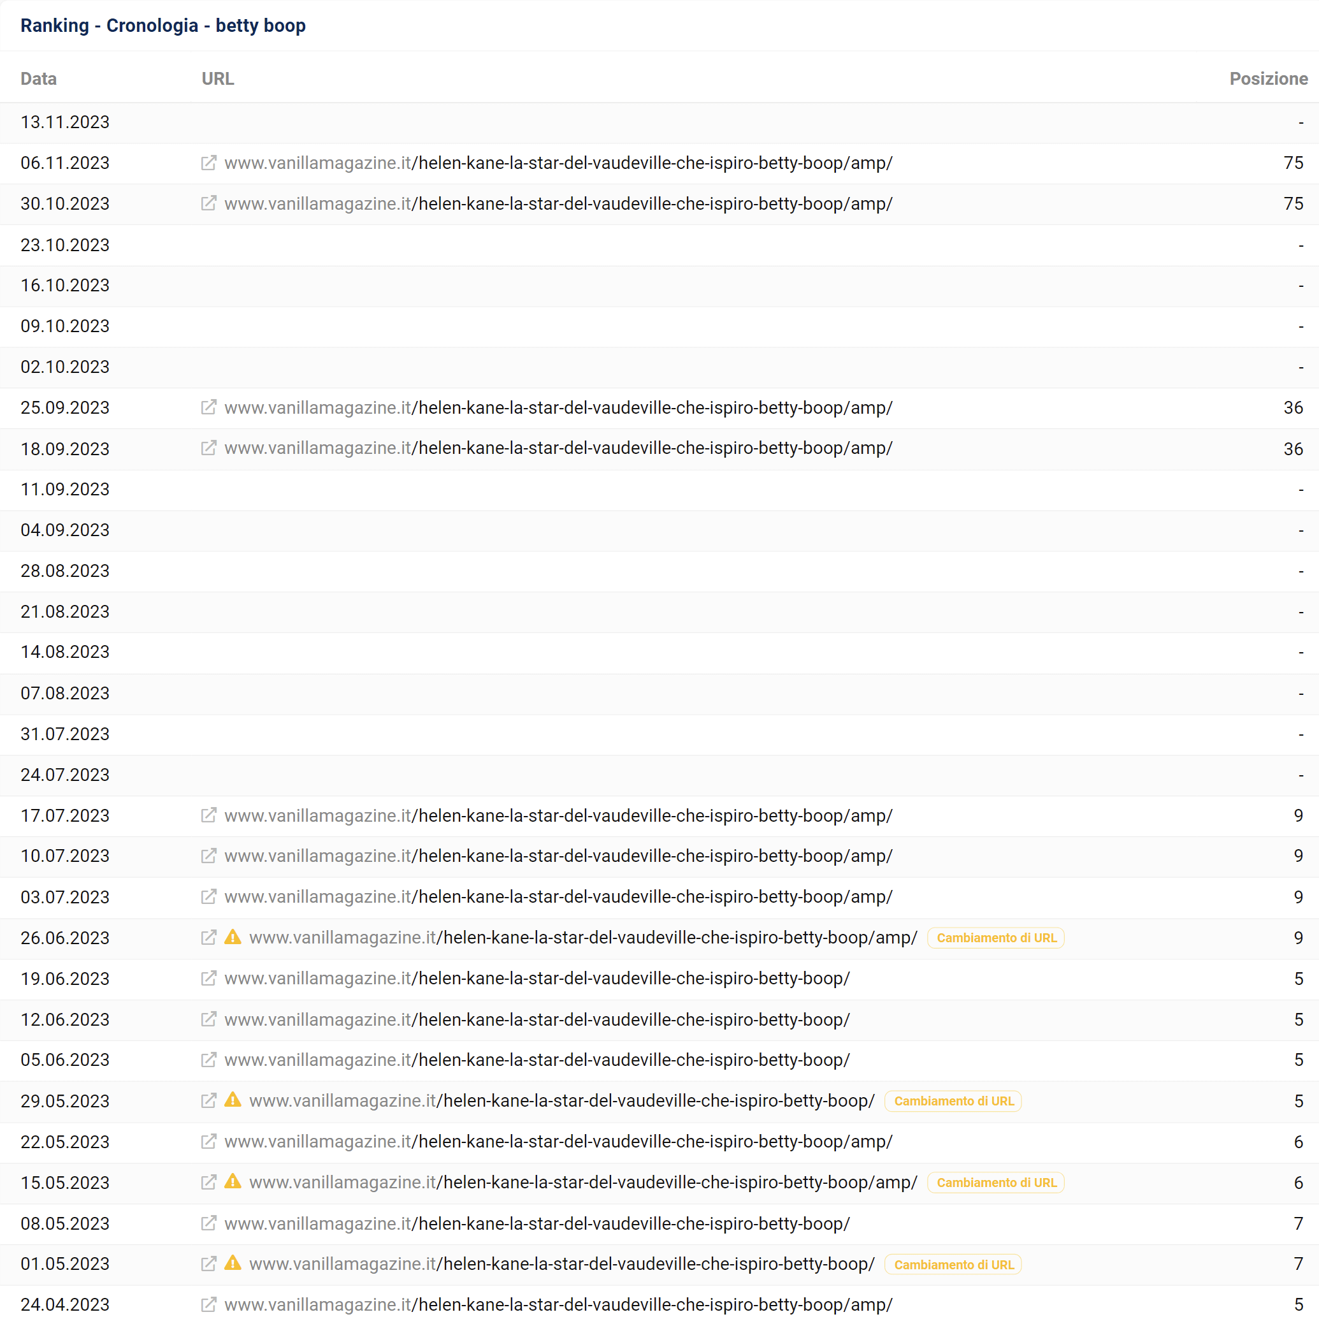Open external link icon for 15.05.2023 row
The height and width of the screenshot is (1326, 1319).
(x=208, y=1183)
